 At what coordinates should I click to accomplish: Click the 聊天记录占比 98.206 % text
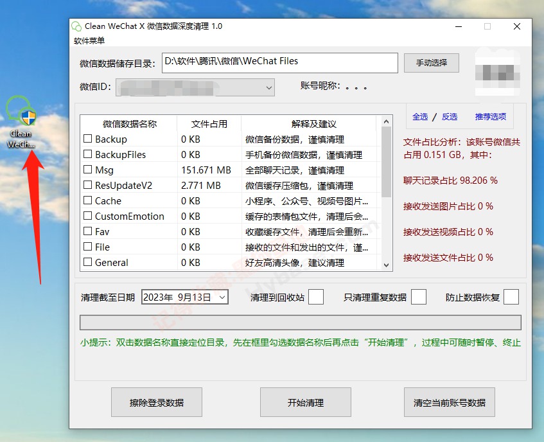(450, 181)
